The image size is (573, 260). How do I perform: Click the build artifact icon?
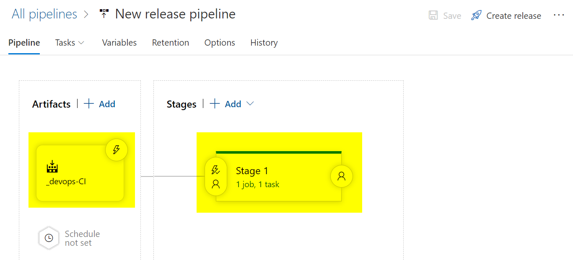(x=52, y=167)
